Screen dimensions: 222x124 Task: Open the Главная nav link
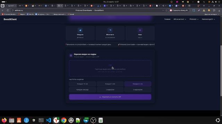[167, 19]
